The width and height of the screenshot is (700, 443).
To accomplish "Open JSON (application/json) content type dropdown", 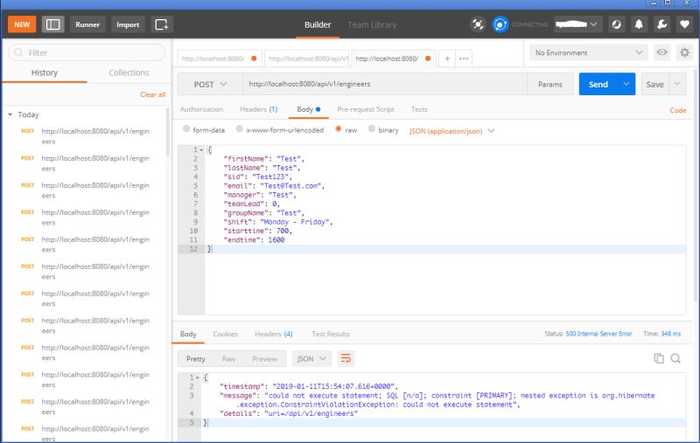I will (451, 131).
